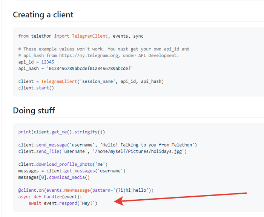Click the 'from telethon import TelegramClient' line
This screenshot has width=264, height=217.
[x=81, y=36]
